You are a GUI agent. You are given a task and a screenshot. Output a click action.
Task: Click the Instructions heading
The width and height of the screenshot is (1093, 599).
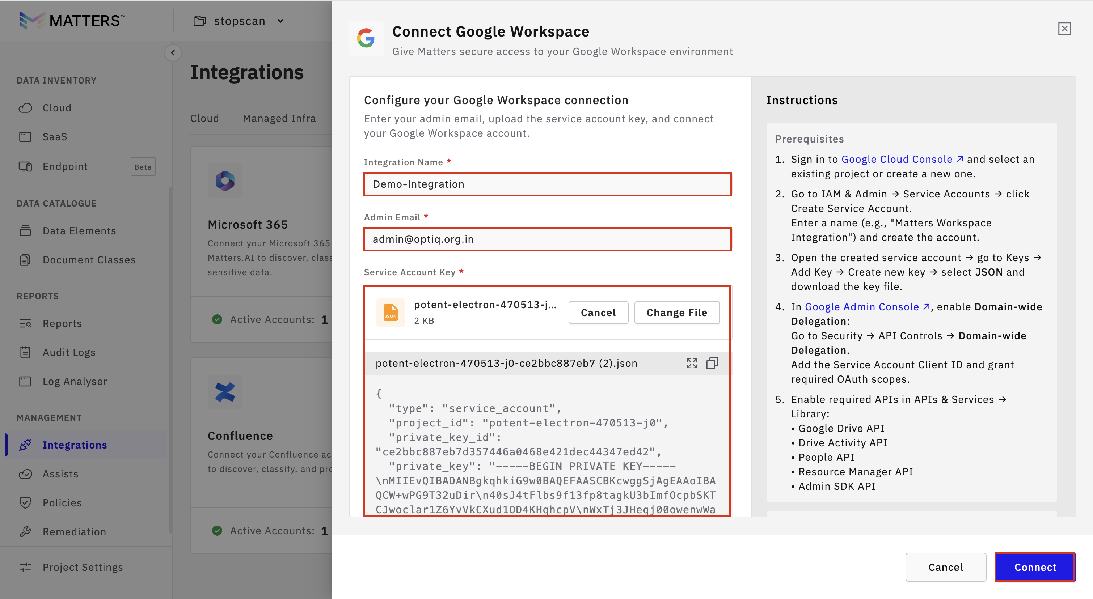pos(802,100)
